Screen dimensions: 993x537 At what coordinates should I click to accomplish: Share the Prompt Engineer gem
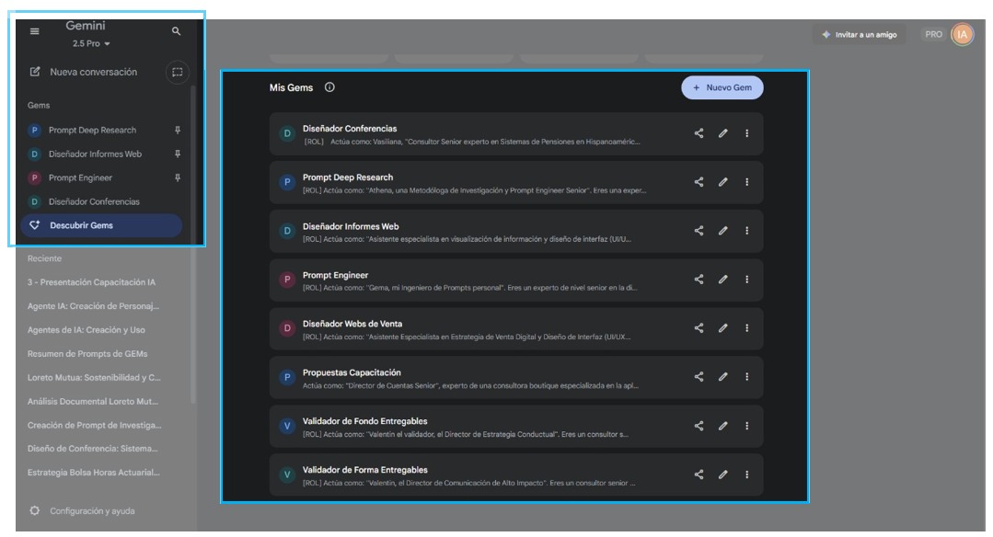coord(699,280)
